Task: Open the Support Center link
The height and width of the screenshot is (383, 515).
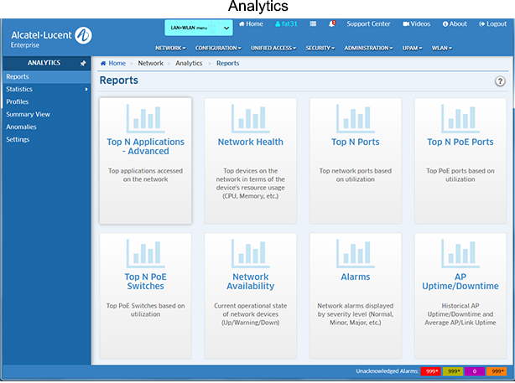Action: point(368,24)
